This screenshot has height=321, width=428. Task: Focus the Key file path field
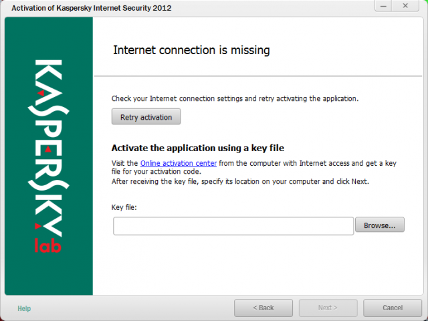[233, 226]
